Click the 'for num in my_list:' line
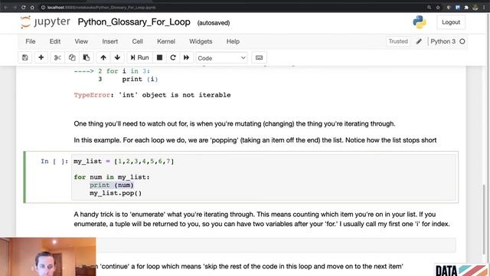Image resolution: width=490 pixels, height=276 pixels. coord(112,177)
